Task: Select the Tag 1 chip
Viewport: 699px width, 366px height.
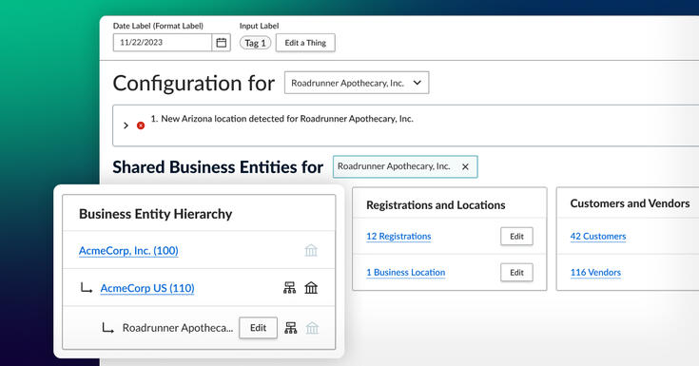Action: [x=255, y=43]
